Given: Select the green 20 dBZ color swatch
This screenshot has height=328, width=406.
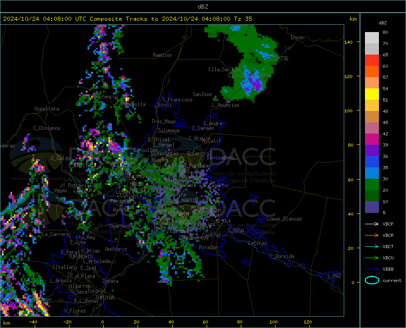Looking at the screenshot, I should [x=372, y=185].
